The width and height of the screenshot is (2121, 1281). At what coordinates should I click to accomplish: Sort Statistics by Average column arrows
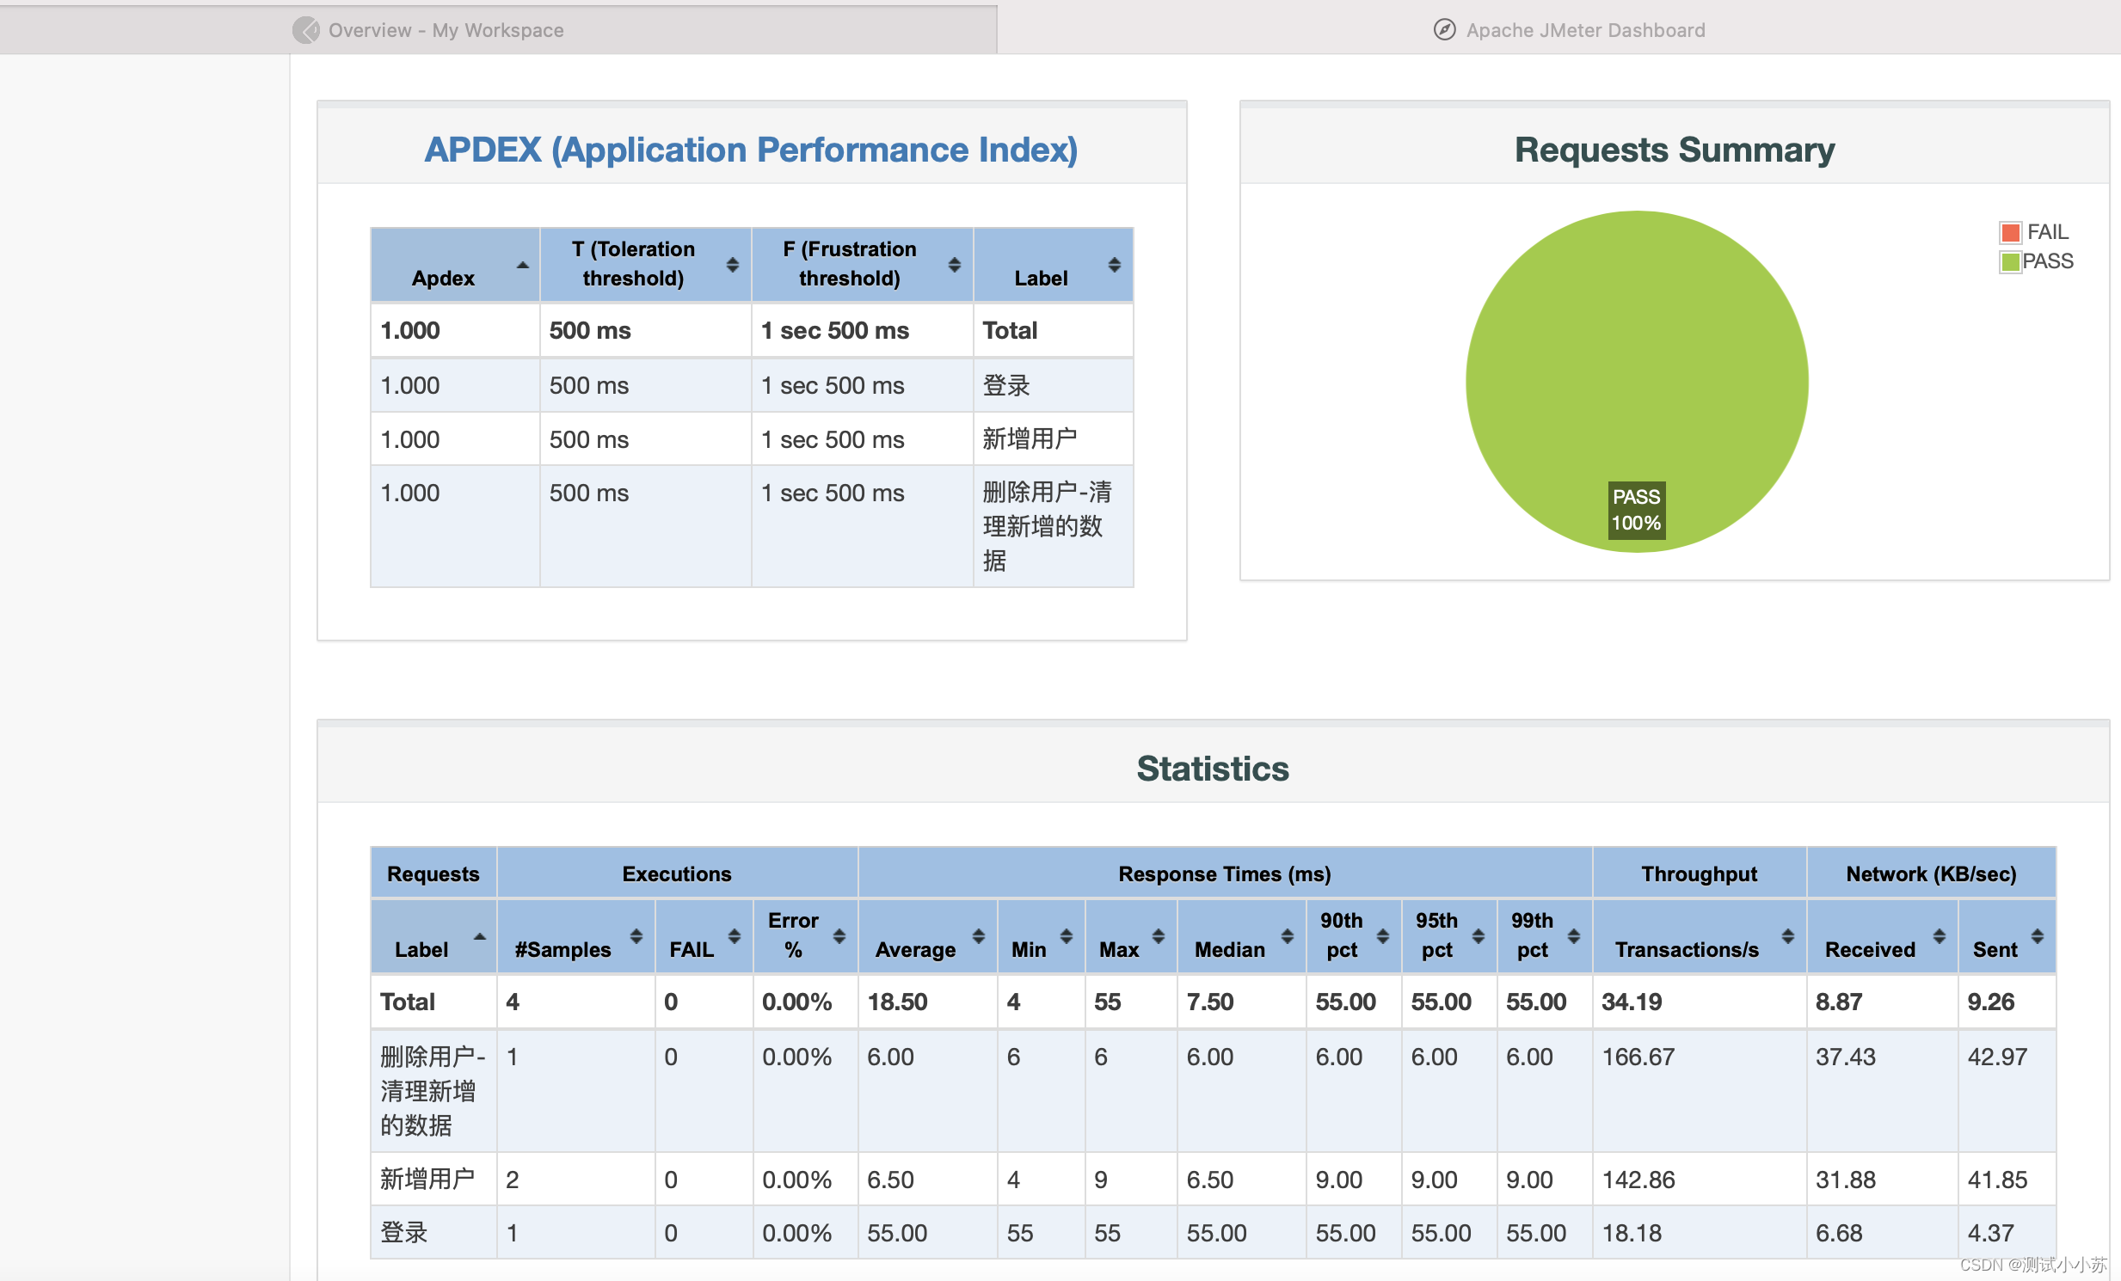pos(979,936)
